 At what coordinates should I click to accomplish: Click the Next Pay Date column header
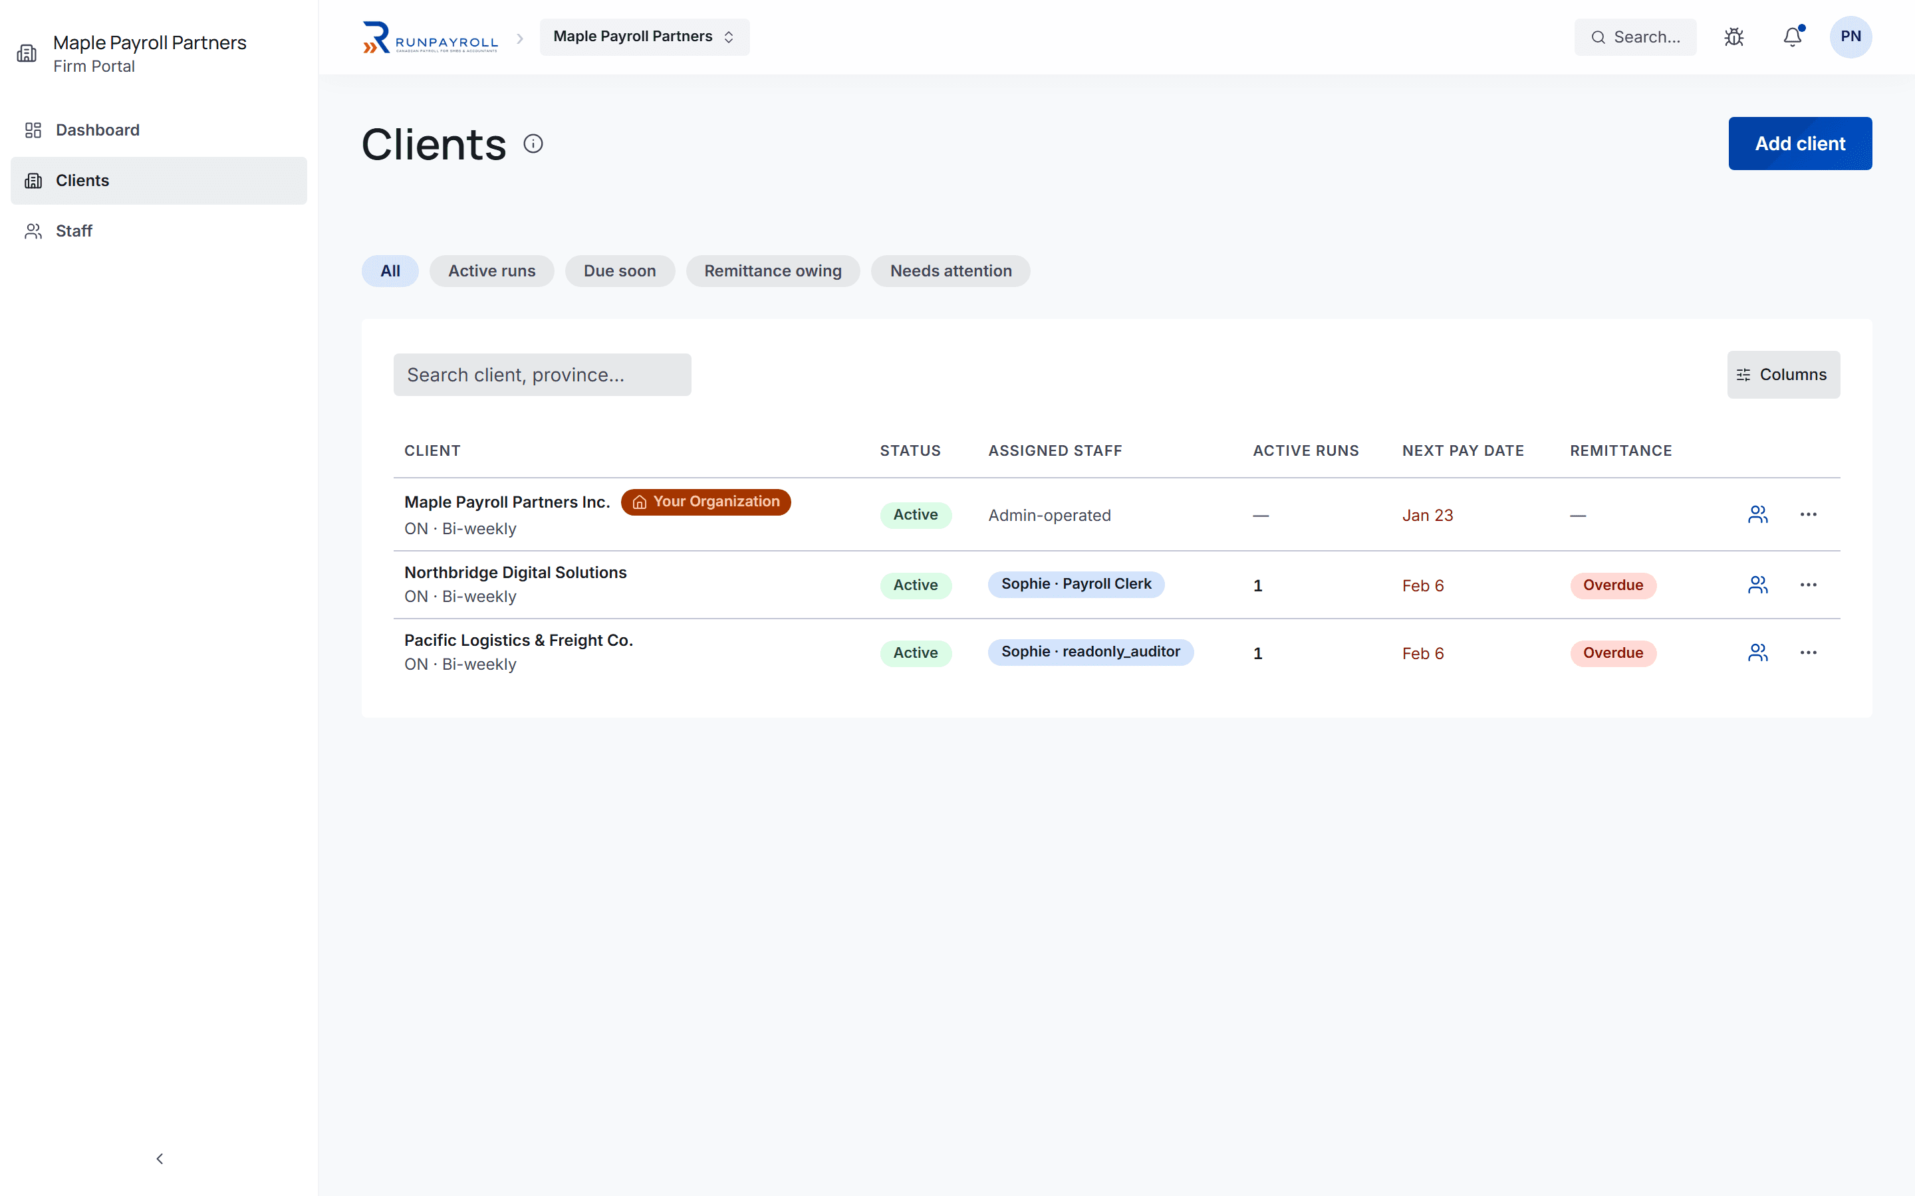point(1462,451)
